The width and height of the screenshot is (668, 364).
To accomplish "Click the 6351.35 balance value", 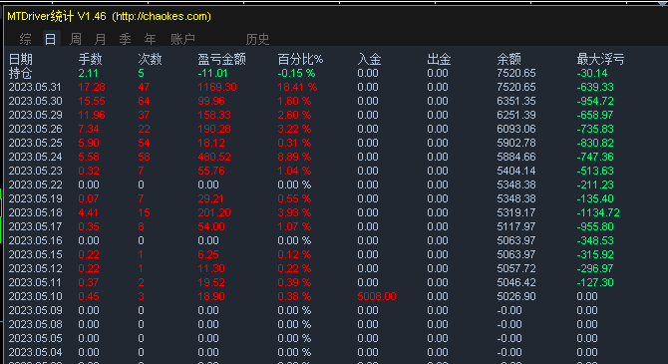I will click(516, 101).
